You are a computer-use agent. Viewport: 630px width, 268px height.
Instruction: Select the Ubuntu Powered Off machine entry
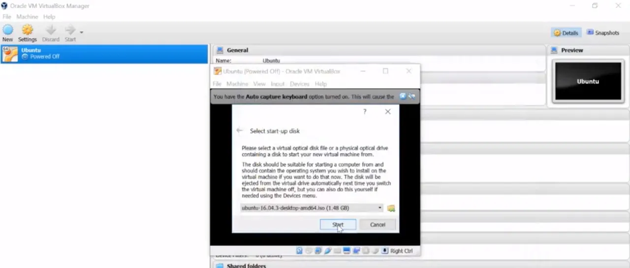(104, 54)
